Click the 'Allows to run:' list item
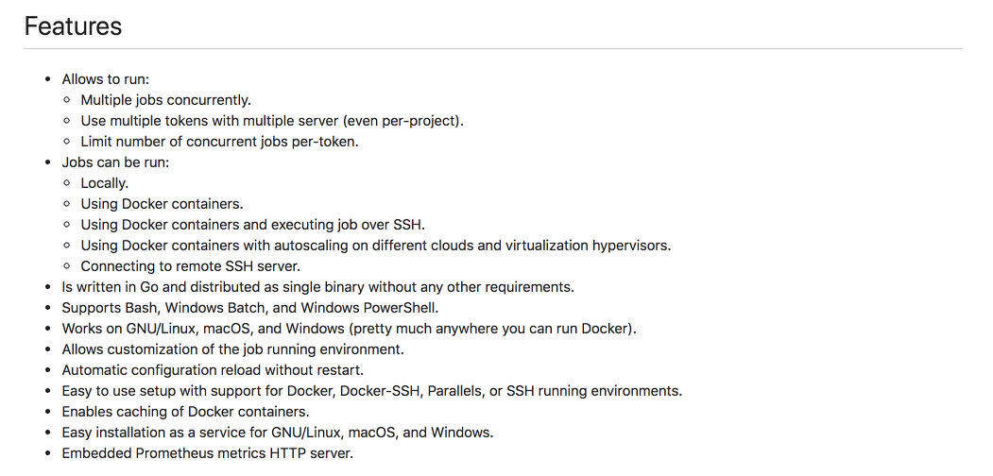The height and width of the screenshot is (476, 993). 105,79
